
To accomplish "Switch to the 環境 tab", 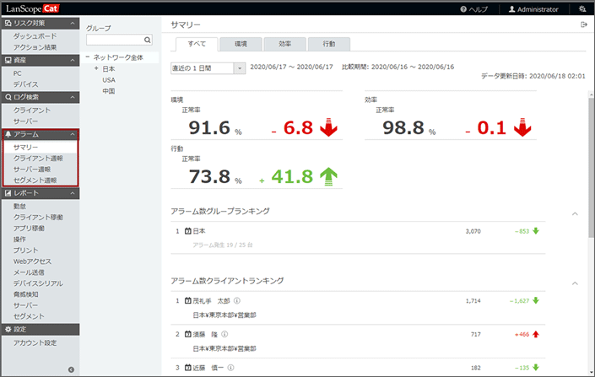I will coord(240,44).
